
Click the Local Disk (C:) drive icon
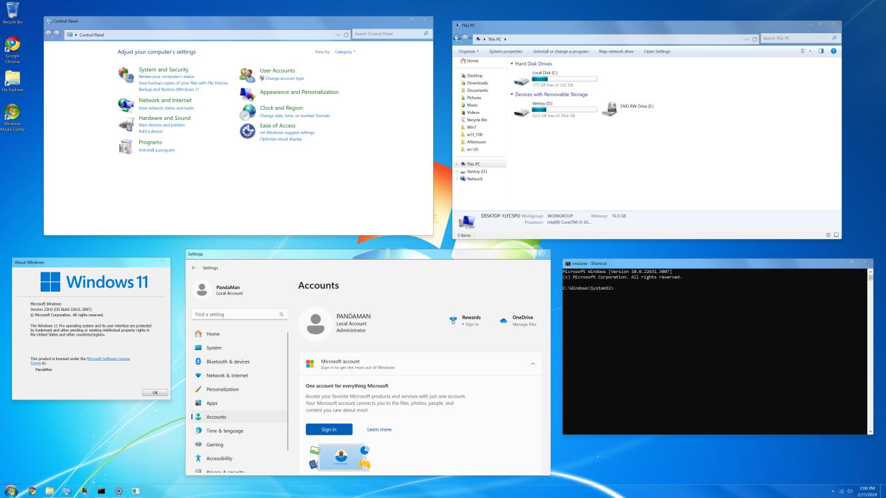522,79
